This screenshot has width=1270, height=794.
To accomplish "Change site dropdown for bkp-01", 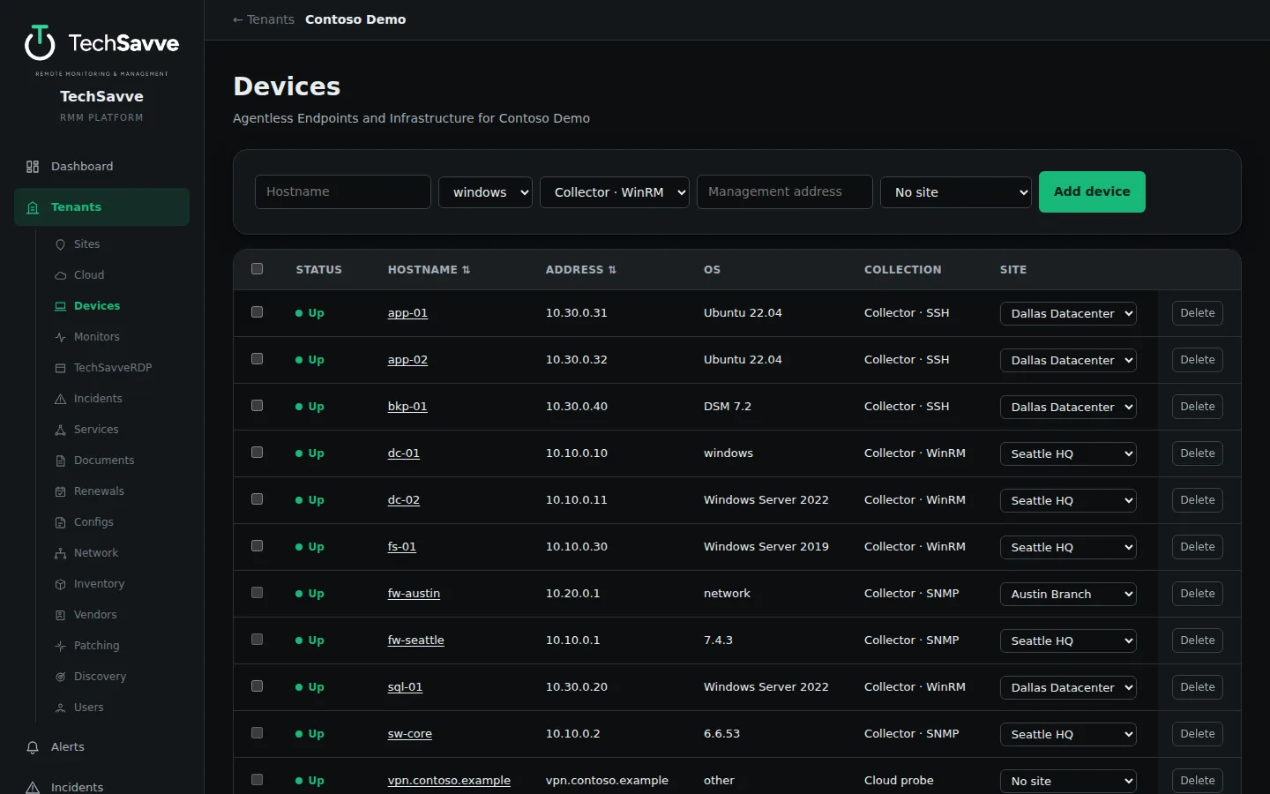I will pos(1068,407).
